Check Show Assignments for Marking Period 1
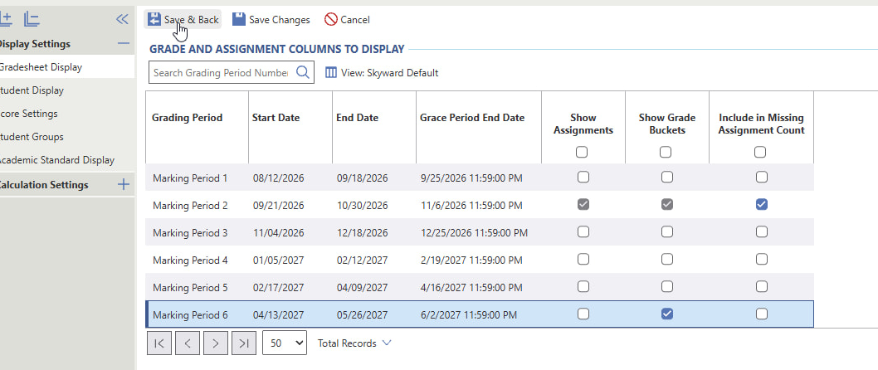 583,177
